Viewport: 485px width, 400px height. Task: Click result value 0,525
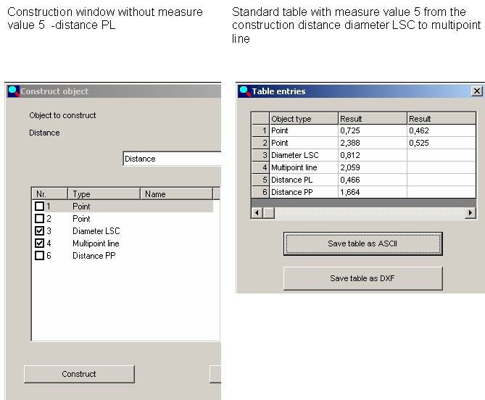pos(442,143)
